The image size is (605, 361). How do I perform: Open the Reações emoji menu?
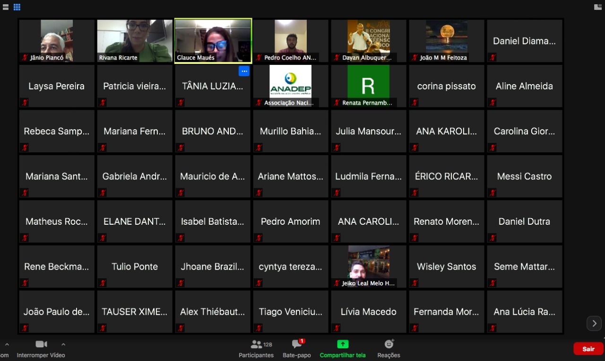(389, 349)
